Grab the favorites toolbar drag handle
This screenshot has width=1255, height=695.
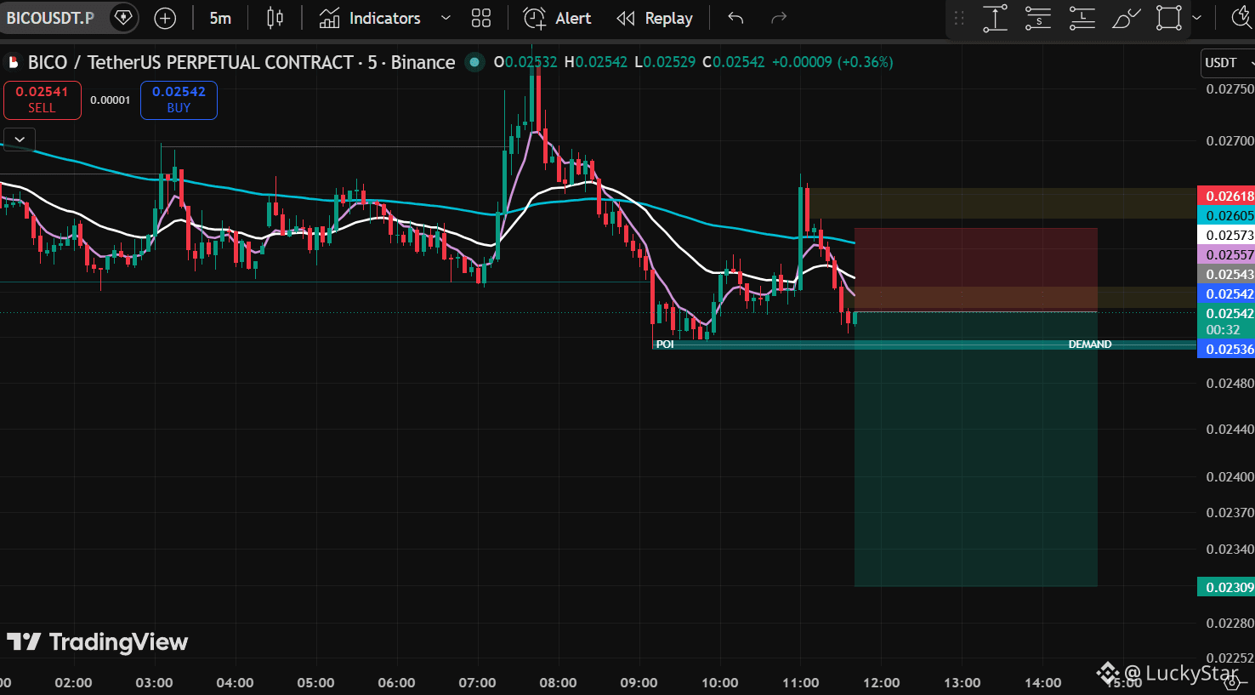pos(959,18)
